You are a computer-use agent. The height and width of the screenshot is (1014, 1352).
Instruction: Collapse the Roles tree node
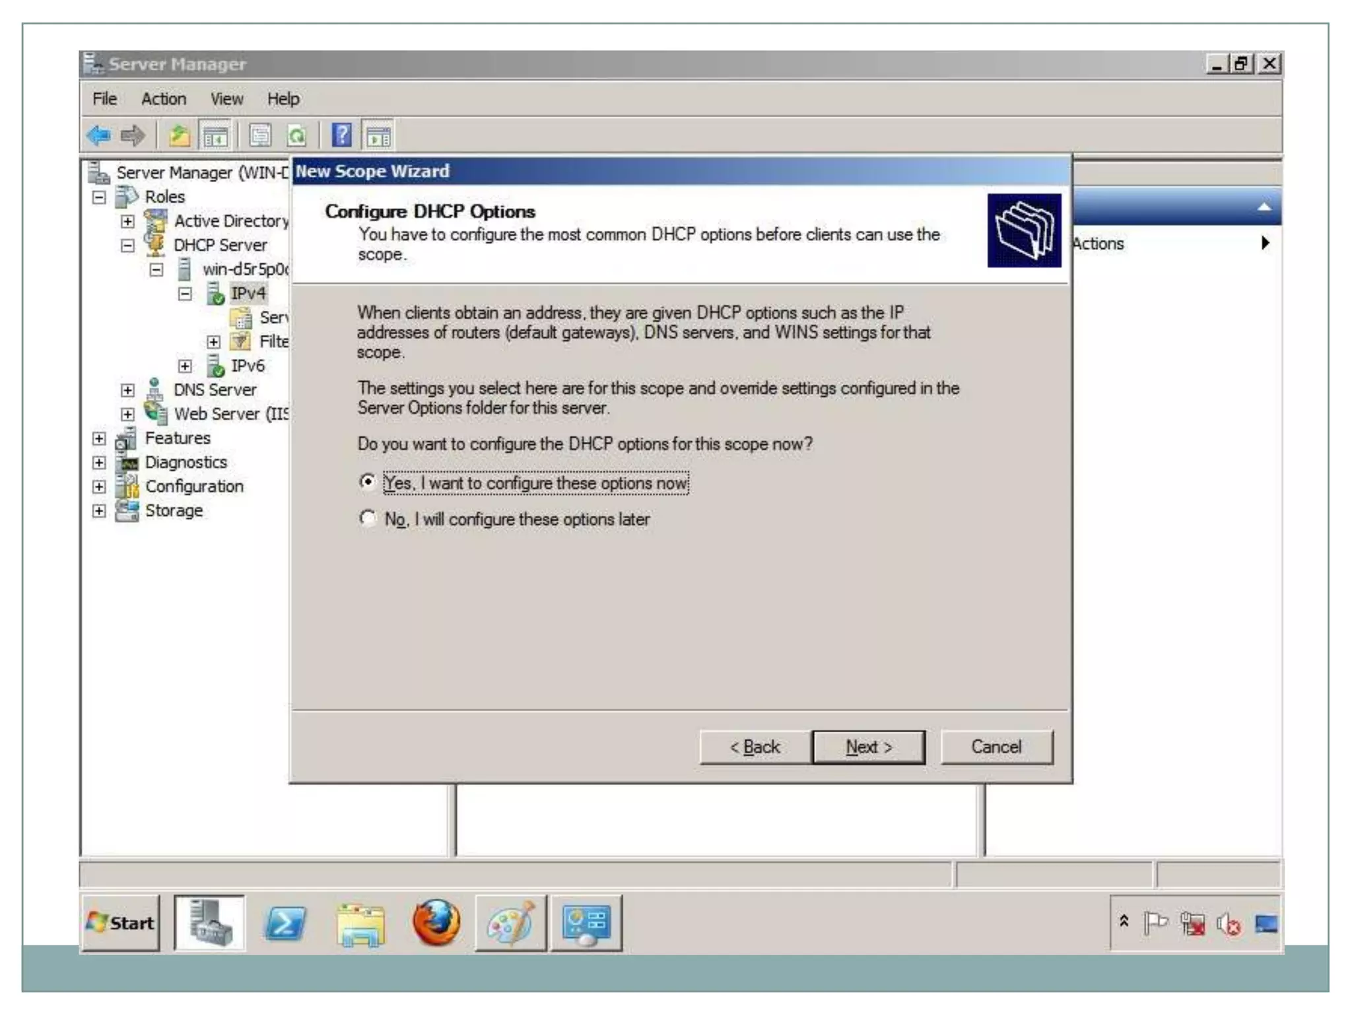pyautogui.click(x=99, y=197)
